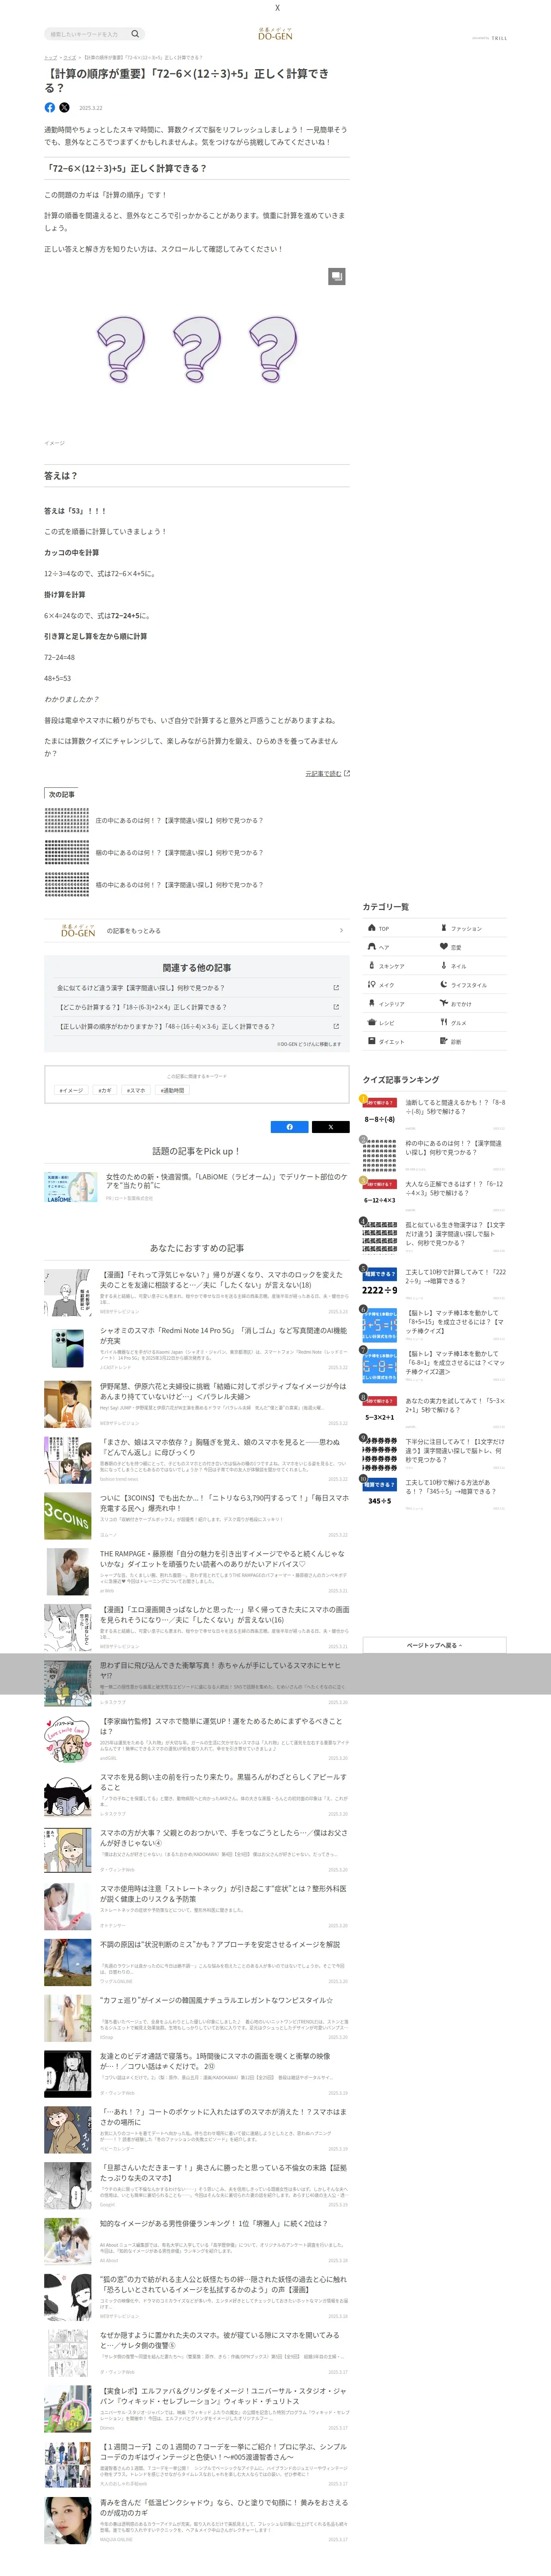Click the ダイエット scale icon
Image resolution: width=551 pixels, height=2576 pixels.
tap(372, 1041)
